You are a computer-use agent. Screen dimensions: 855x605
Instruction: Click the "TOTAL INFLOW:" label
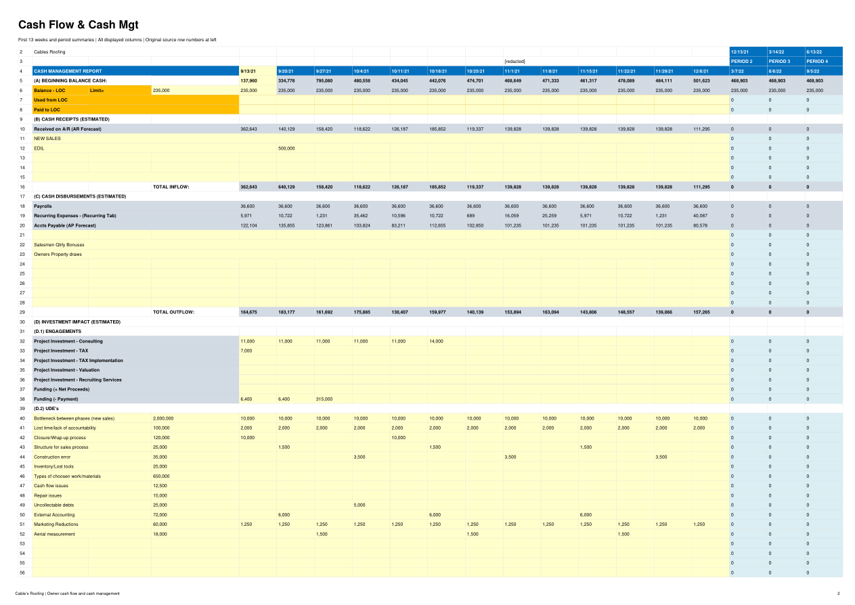tap(171, 186)
